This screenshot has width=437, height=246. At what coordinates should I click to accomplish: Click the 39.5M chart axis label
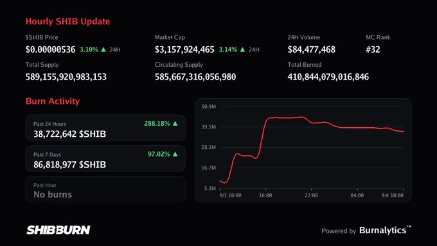pyautogui.click(x=208, y=127)
